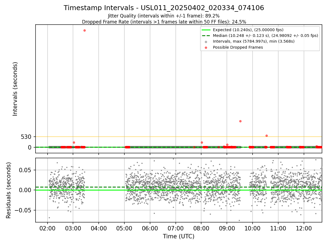Click the 'Time (UTC)' x-axis label
The image size is (328, 246).
click(179, 236)
